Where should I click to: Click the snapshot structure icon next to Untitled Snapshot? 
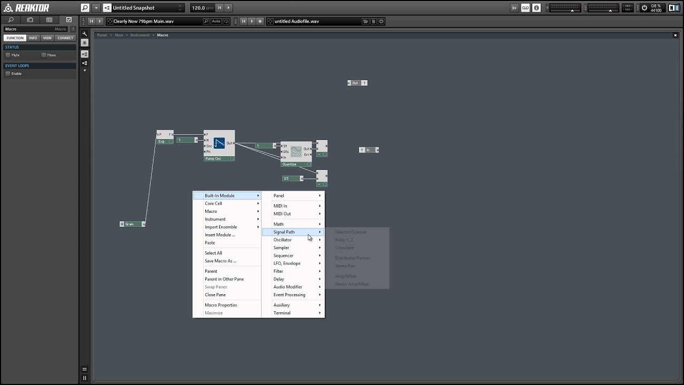(107, 8)
